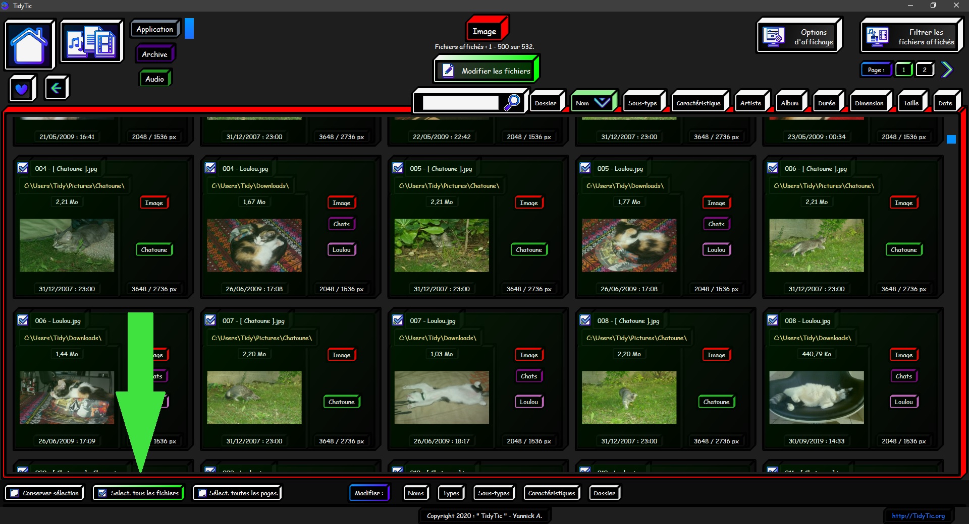Click the blue square next to Application
Image resolution: width=969 pixels, height=524 pixels.
point(189,28)
